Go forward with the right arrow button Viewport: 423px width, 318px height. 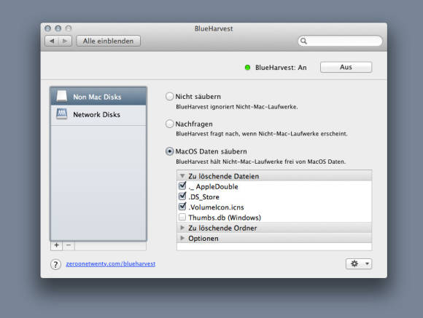(x=65, y=41)
